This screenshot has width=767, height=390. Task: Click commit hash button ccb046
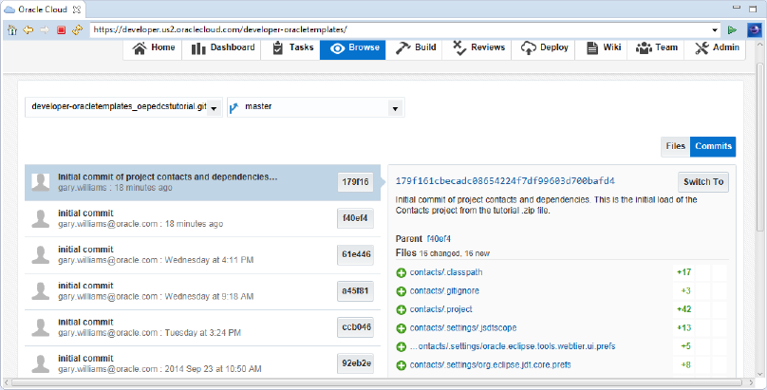(355, 327)
